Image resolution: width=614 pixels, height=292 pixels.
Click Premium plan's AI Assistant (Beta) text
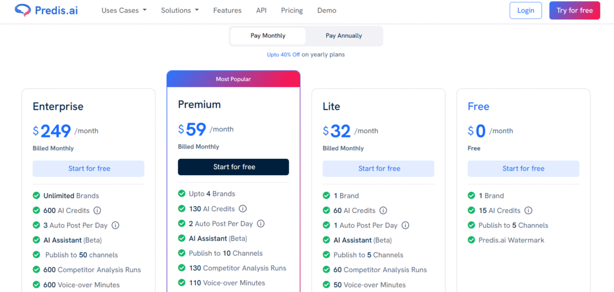pos(218,239)
